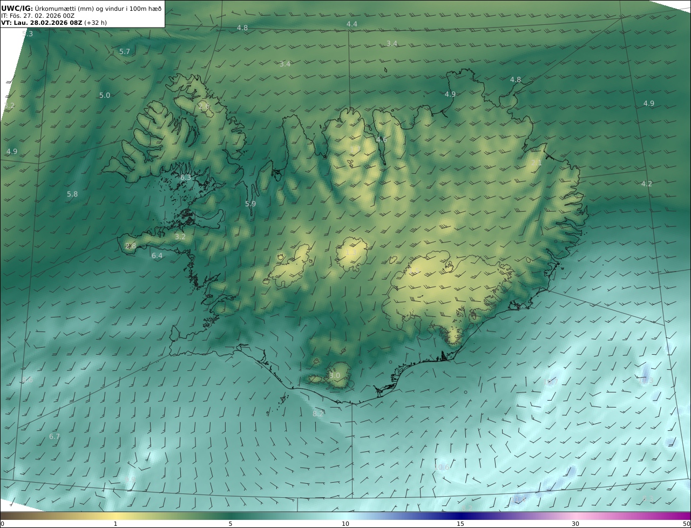Select the 3.2 value label
The image size is (691, 528).
pos(180,237)
